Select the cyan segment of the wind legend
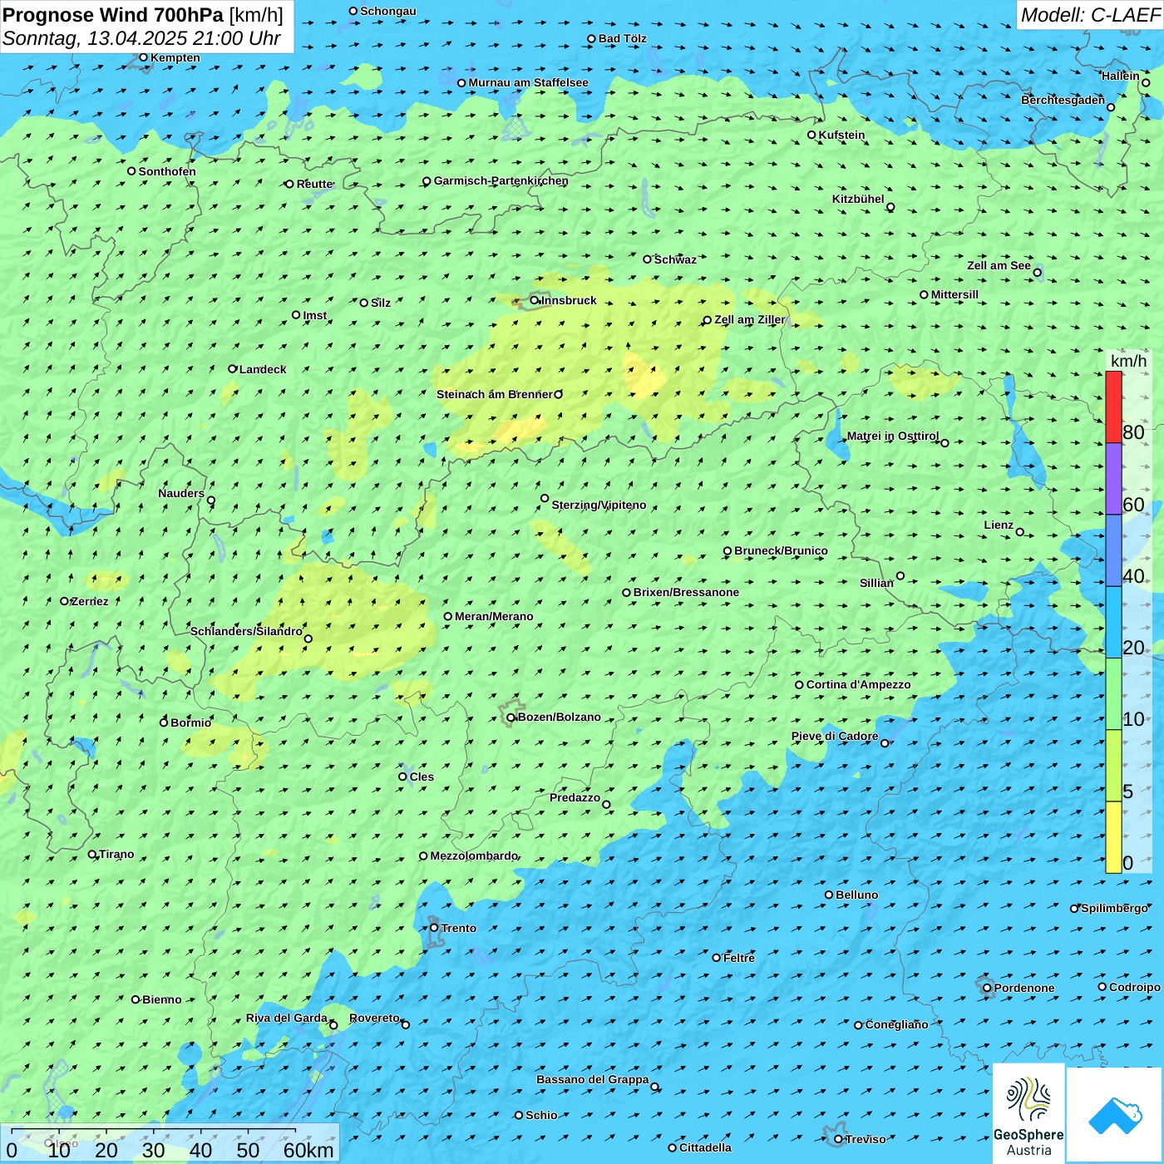Screen dimensions: 1164x1164 point(1113,623)
